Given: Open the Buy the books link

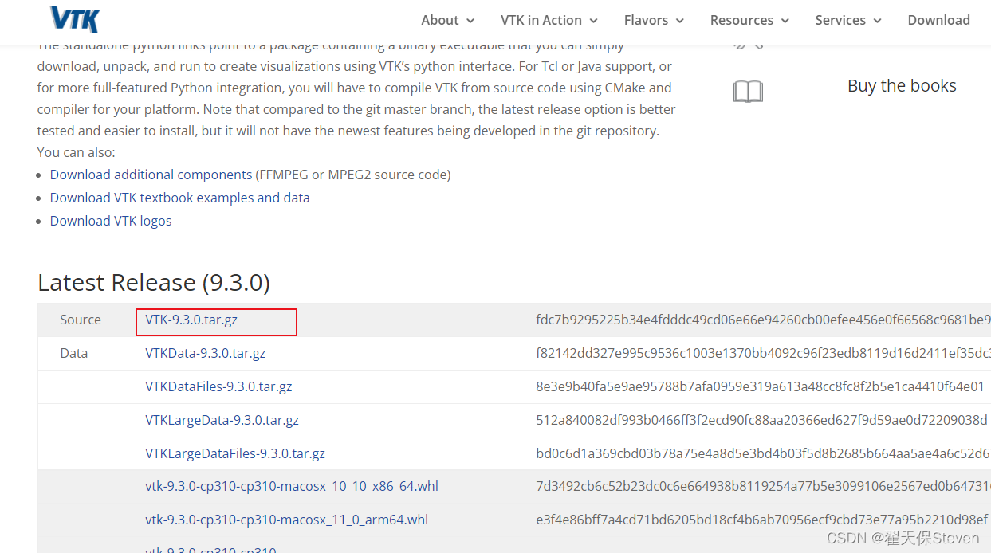Looking at the screenshot, I should point(902,85).
